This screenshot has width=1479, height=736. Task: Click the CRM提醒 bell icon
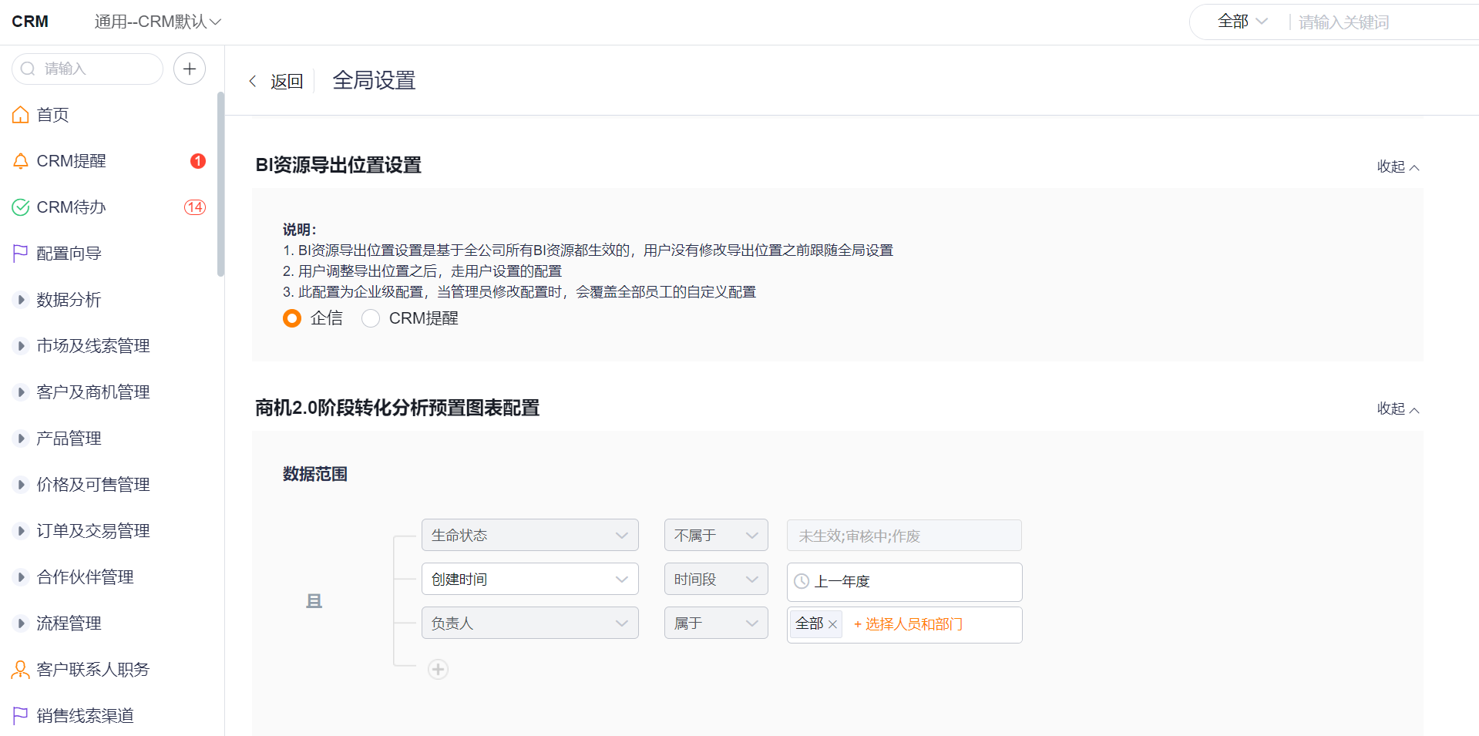coord(21,160)
